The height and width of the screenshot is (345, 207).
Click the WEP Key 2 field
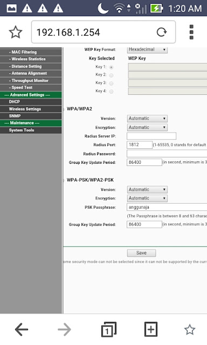tap(168, 75)
